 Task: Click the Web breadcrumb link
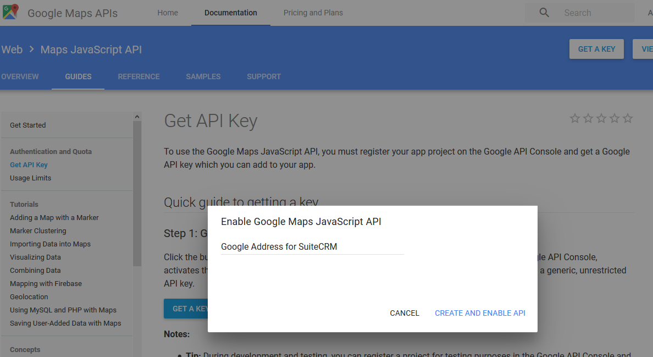tap(12, 50)
